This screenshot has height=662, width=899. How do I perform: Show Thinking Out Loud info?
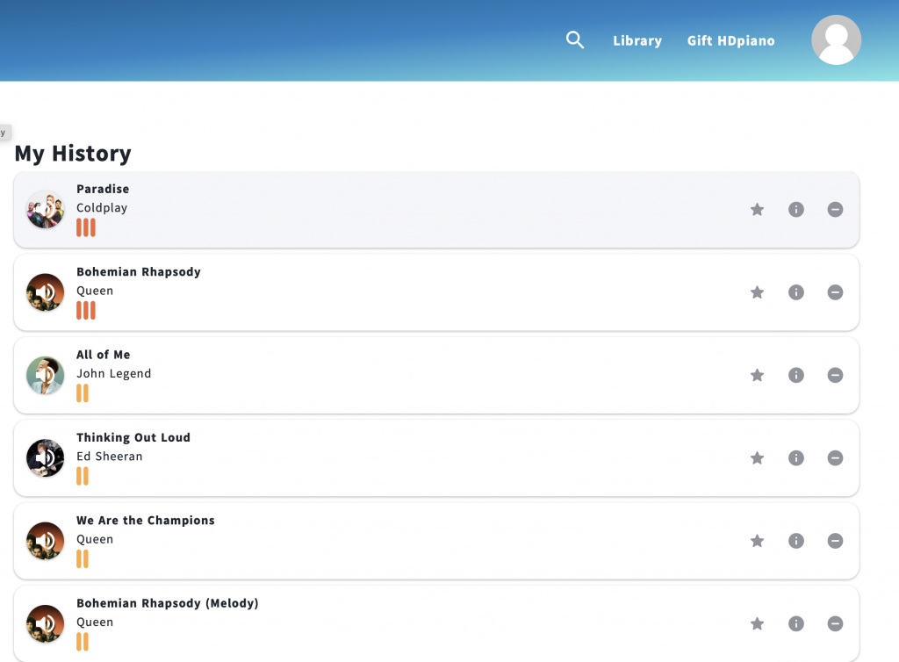point(795,458)
